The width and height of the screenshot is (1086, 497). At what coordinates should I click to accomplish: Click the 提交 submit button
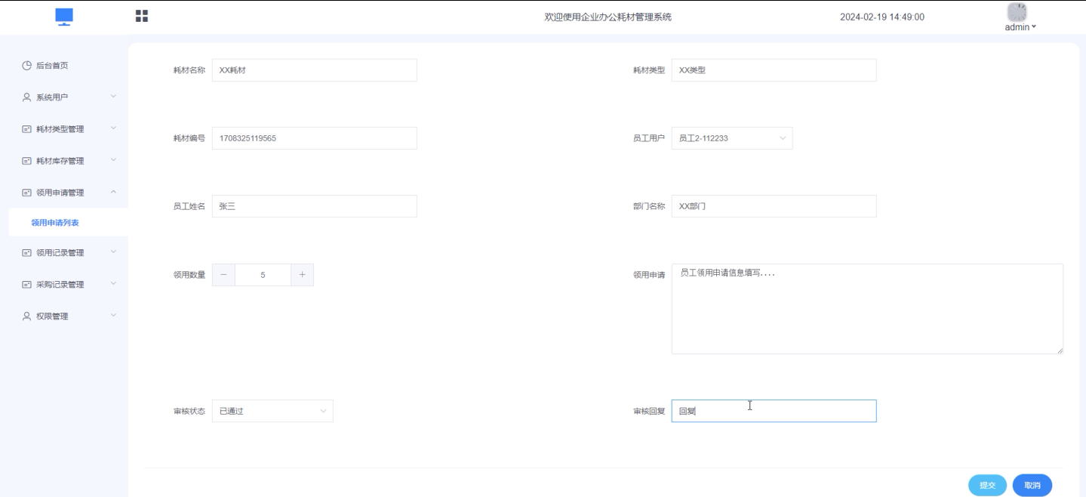(x=987, y=486)
